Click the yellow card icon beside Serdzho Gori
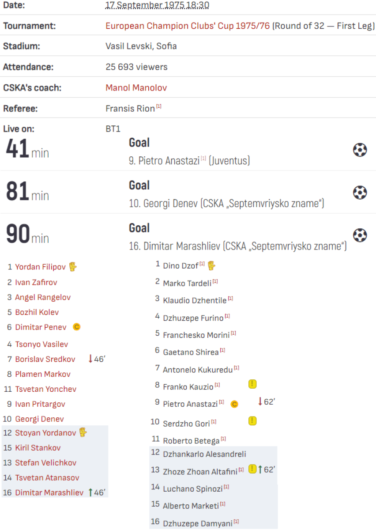The image size is (376, 530). 252,420
